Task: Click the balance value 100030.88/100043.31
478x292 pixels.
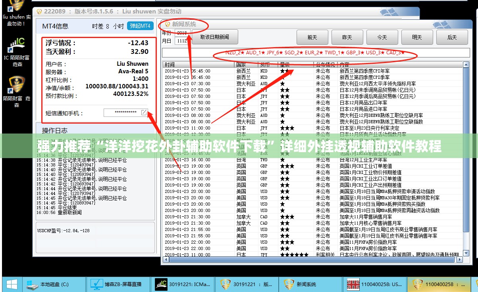Action: coord(117,86)
